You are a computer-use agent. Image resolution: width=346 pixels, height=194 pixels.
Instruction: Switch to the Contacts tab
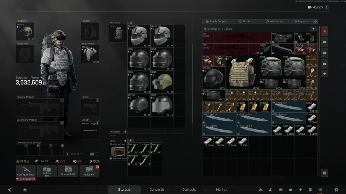189,190
